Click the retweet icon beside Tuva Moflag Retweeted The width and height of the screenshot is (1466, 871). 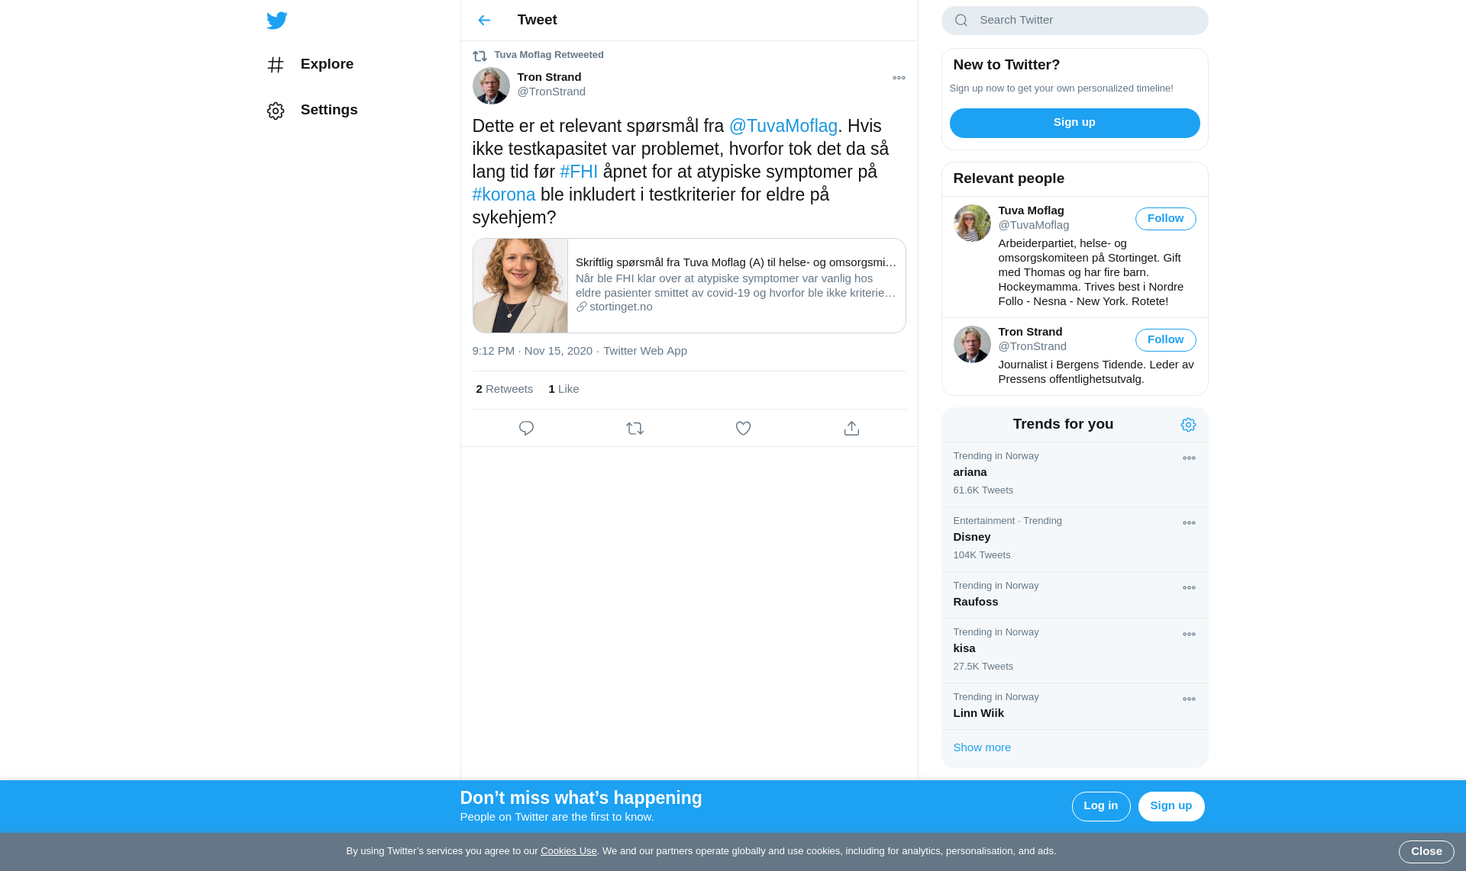pyautogui.click(x=480, y=56)
